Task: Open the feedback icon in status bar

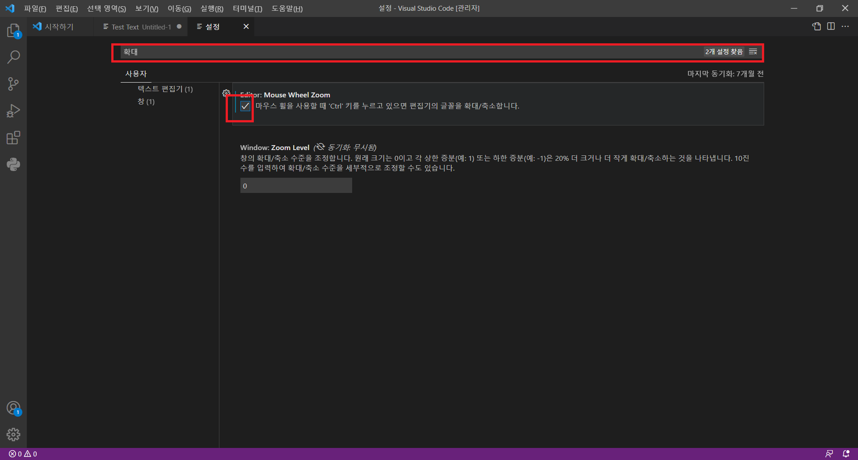Action: (x=829, y=454)
